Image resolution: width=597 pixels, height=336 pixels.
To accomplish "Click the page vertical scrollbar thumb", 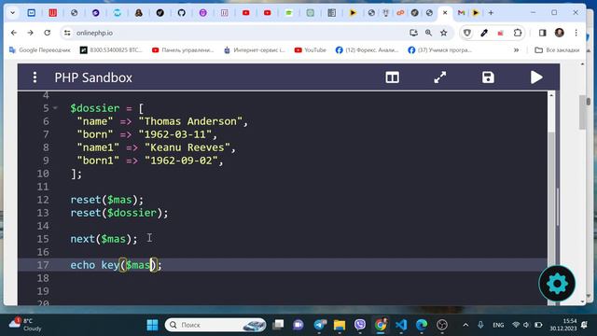I will coord(582,112).
